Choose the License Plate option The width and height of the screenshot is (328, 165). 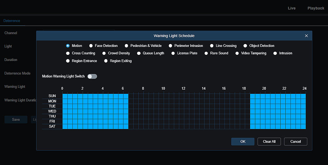pos(173,53)
